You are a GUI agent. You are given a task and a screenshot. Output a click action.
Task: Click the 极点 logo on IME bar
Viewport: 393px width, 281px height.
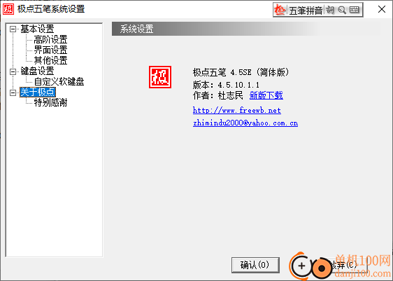pos(280,10)
